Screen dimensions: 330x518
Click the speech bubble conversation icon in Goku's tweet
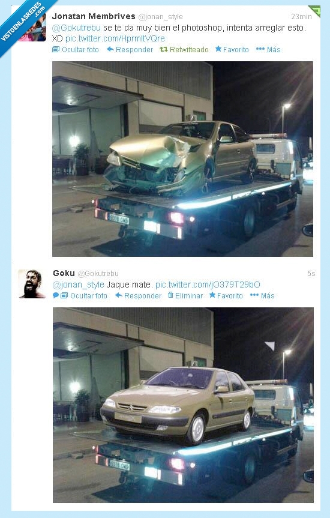pyautogui.click(x=56, y=295)
